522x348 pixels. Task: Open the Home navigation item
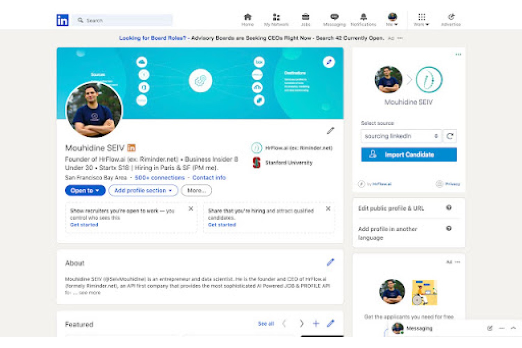pyautogui.click(x=247, y=20)
